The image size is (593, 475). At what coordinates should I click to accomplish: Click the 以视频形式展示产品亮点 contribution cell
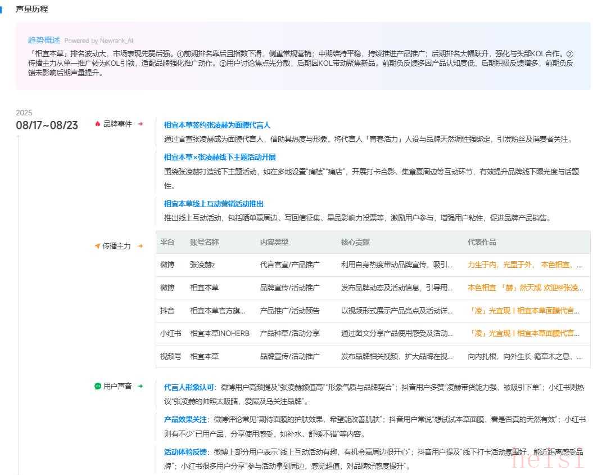pos(397,311)
